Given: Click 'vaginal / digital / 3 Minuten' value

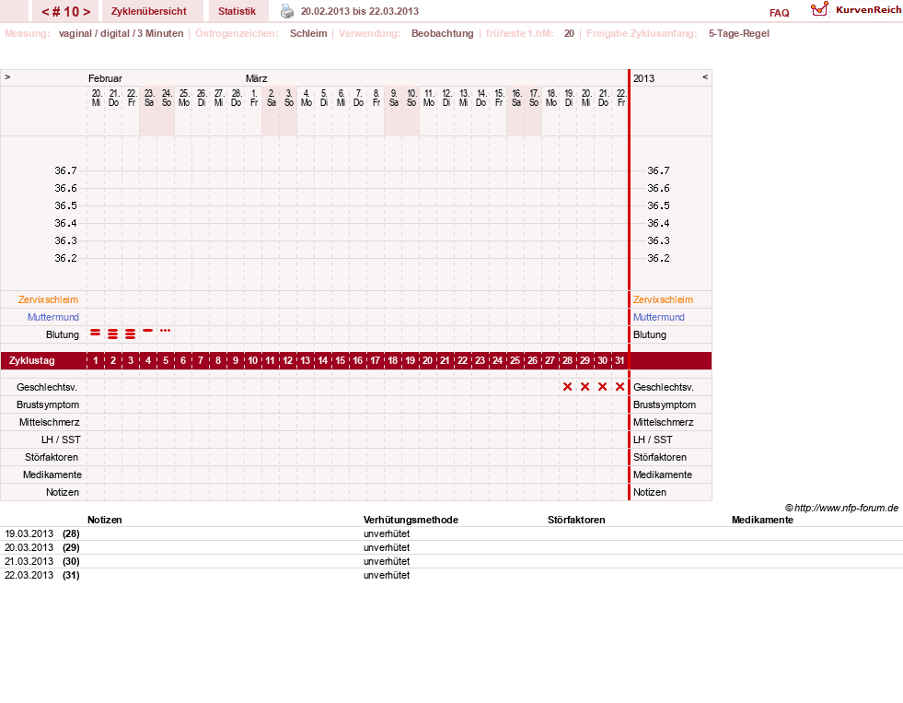Looking at the screenshot, I should (x=121, y=33).
